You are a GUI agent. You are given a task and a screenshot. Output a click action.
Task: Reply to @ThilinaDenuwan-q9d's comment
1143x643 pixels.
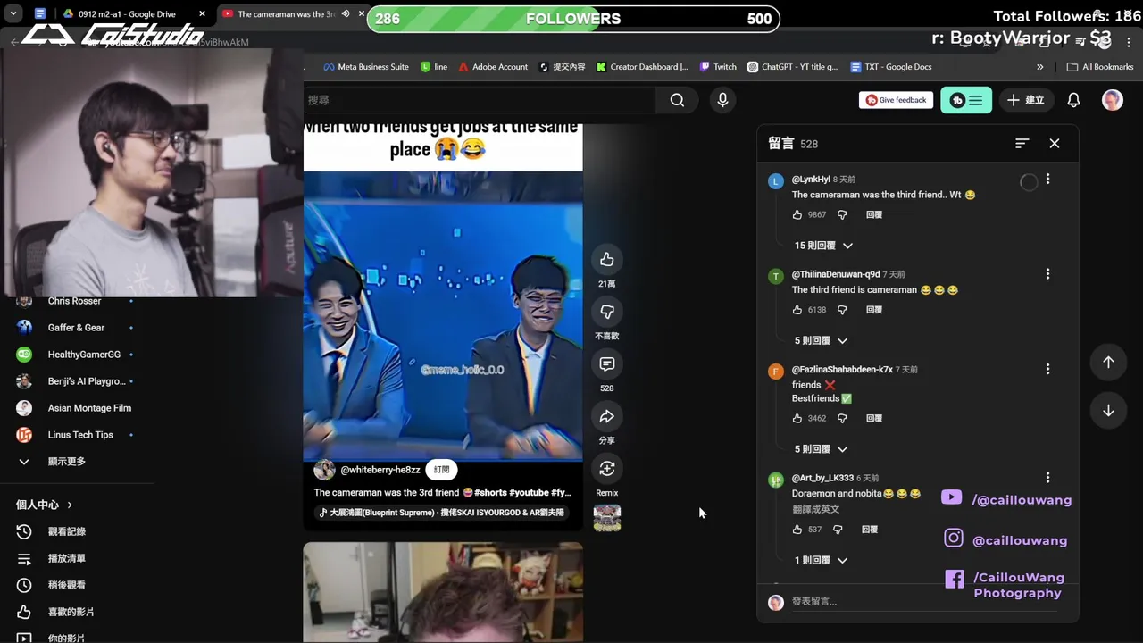(x=874, y=310)
